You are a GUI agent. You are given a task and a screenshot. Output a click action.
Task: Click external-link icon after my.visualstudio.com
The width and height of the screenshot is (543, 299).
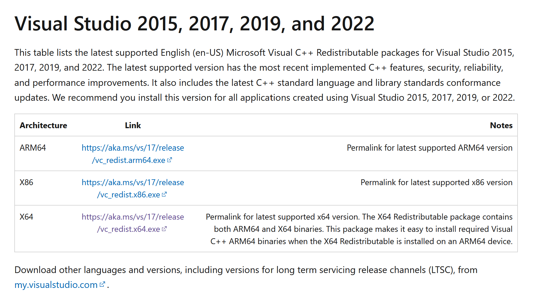point(102,284)
